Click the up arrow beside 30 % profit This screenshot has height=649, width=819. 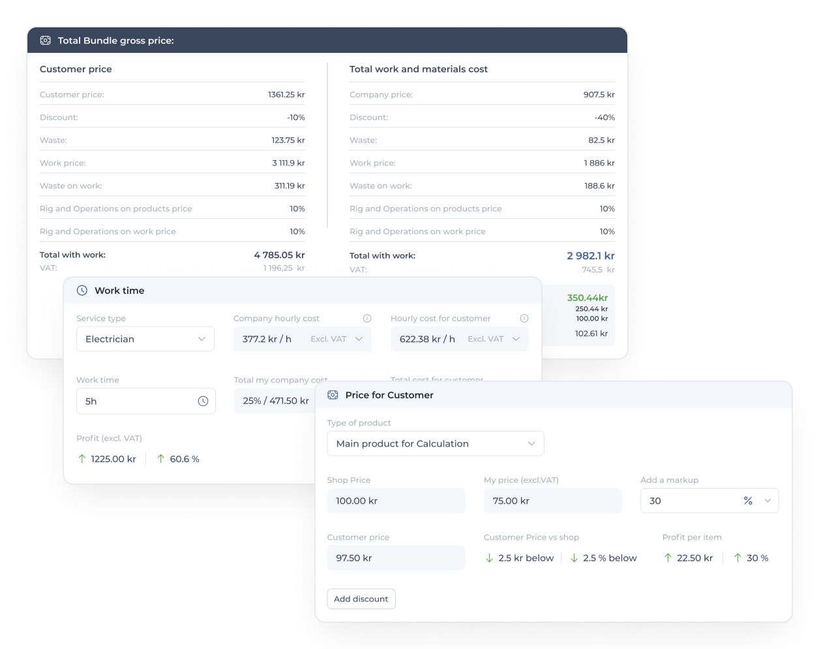(x=738, y=558)
